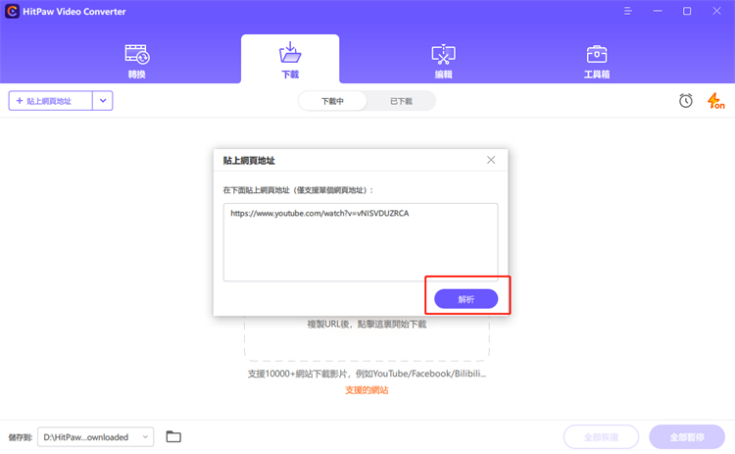735x454 pixels.
Task: Close the HitPaw Video Converter window
Action: click(716, 11)
